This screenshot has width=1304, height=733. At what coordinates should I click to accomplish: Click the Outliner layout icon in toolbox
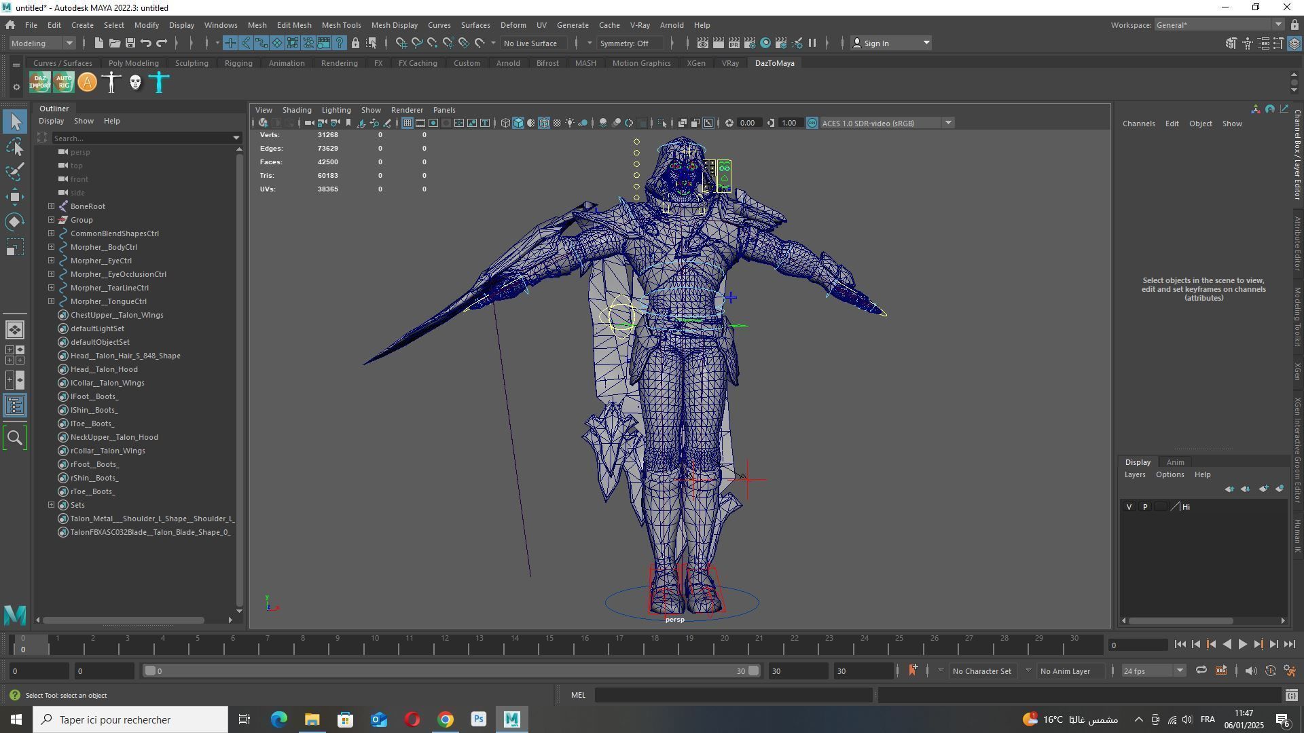click(x=15, y=406)
